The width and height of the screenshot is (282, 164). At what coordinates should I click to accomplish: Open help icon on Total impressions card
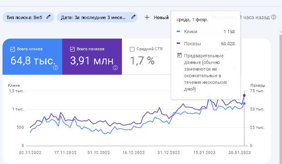click(115, 68)
